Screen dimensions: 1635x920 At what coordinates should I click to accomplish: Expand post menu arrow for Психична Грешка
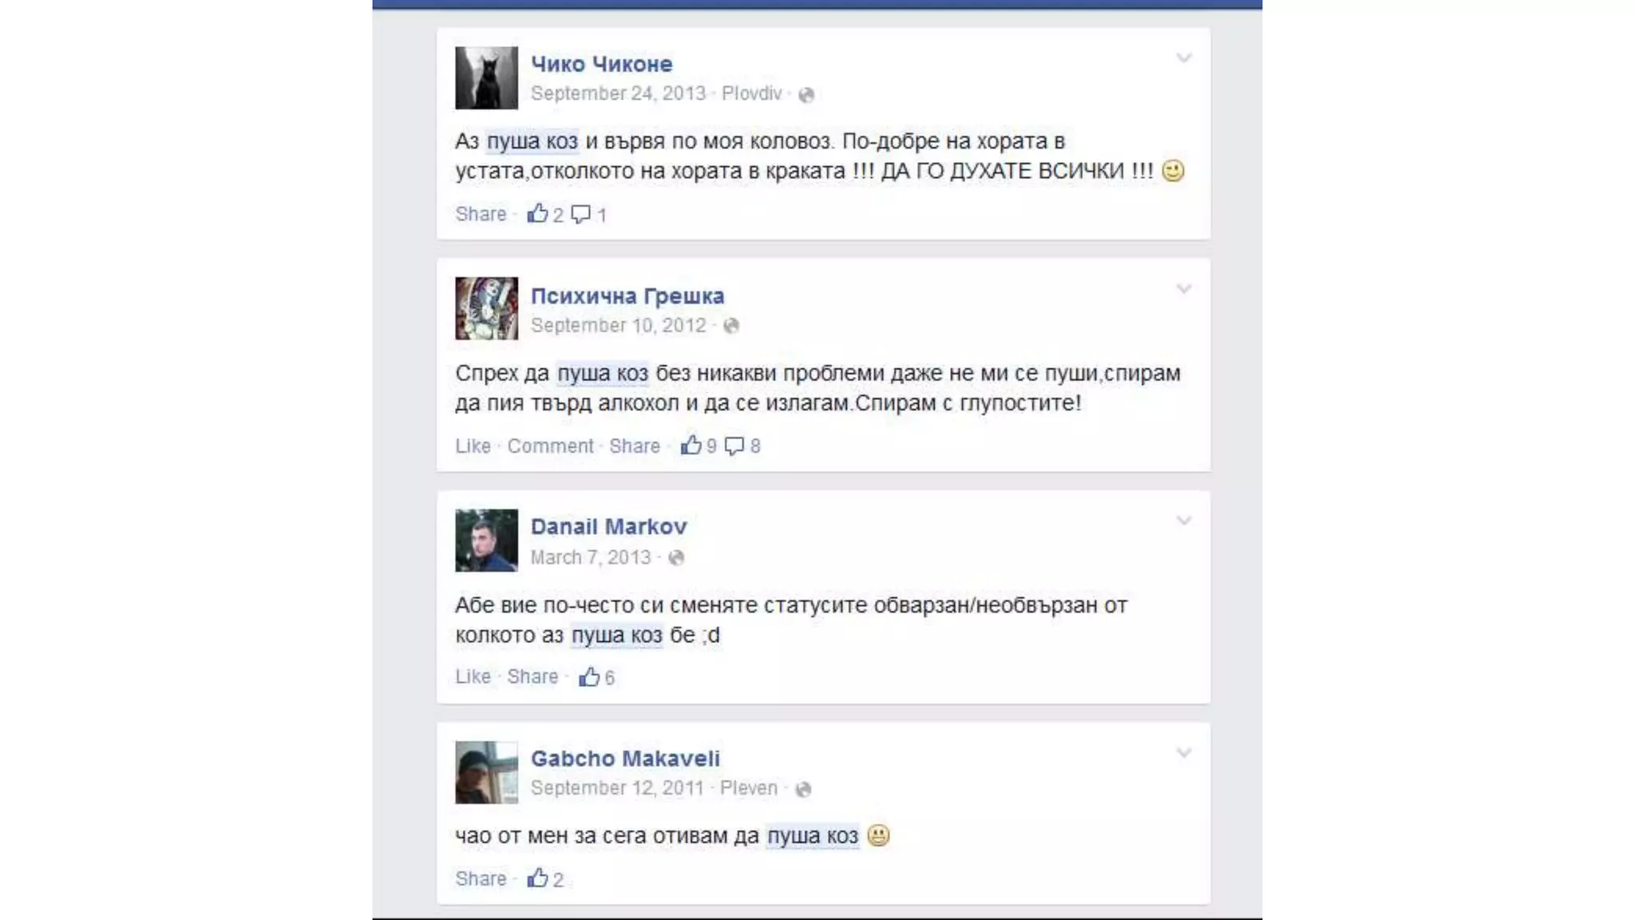1184,289
